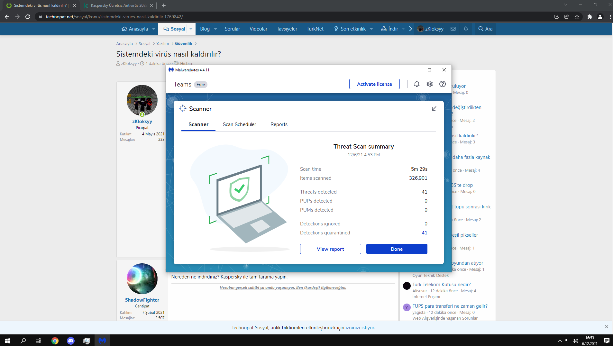Reload the Technopat page

pos(28,17)
